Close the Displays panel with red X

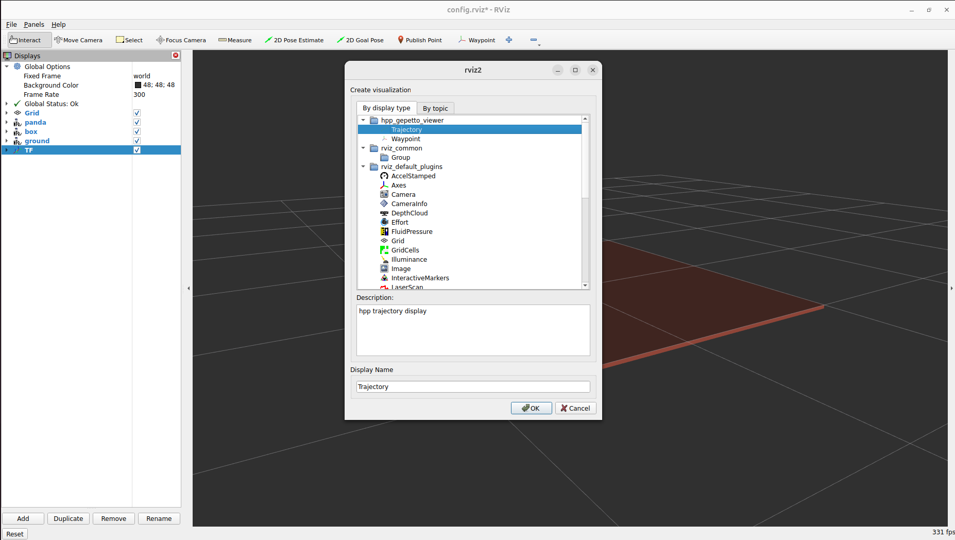176,55
